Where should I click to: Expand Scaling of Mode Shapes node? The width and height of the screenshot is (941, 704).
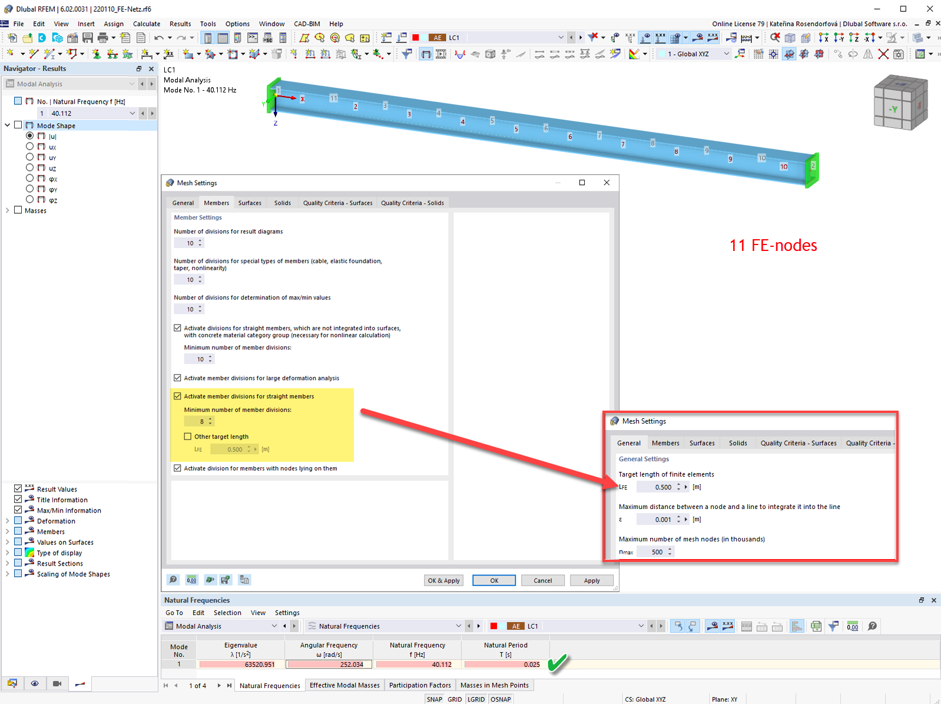pyautogui.click(x=7, y=574)
